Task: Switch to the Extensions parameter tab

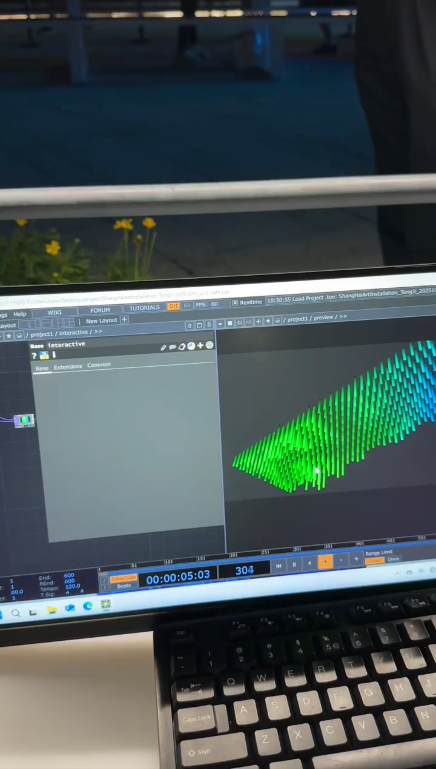Action: click(x=68, y=367)
